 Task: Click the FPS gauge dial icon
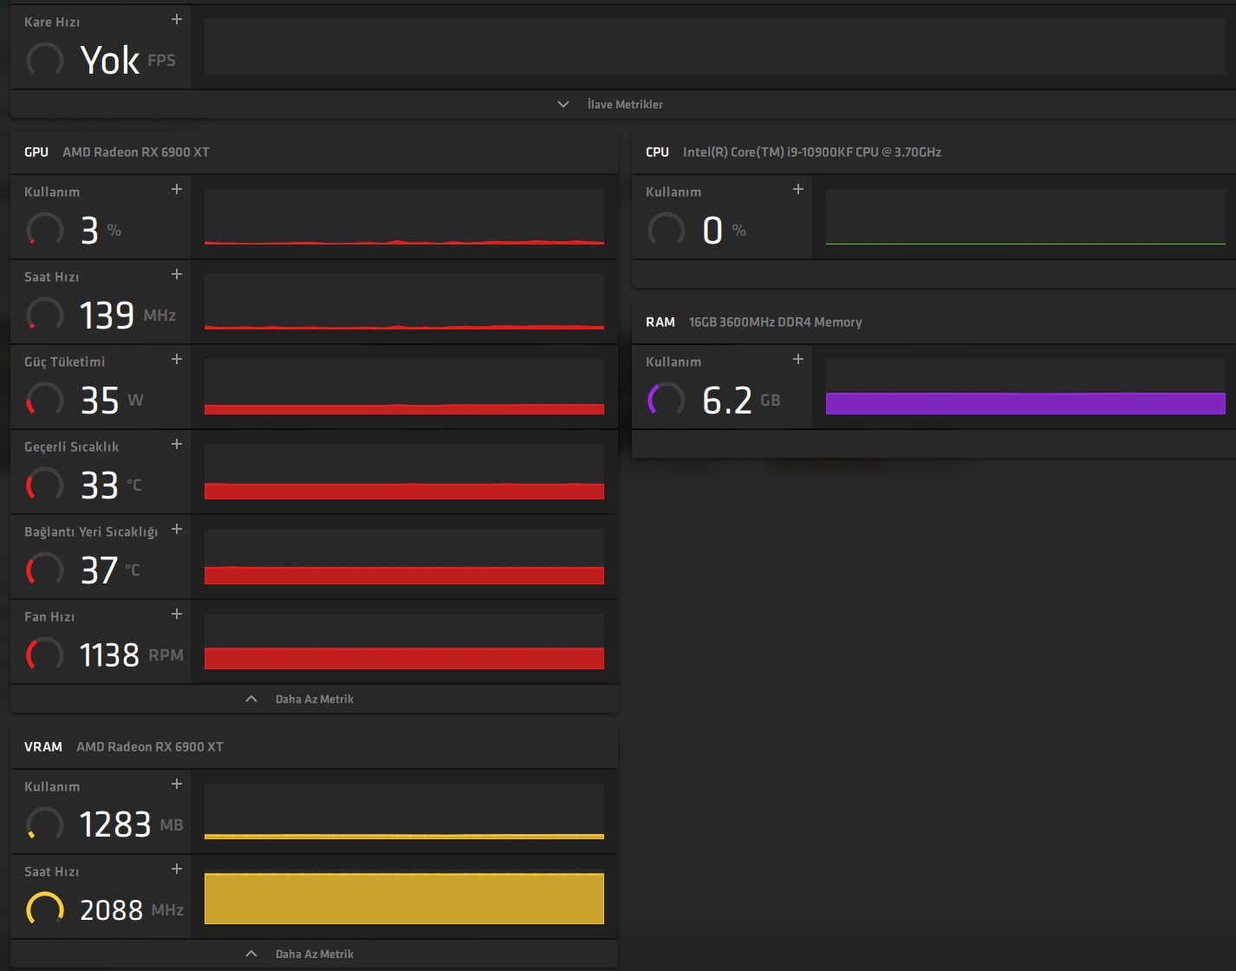pyautogui.click(x=45, y=61)
